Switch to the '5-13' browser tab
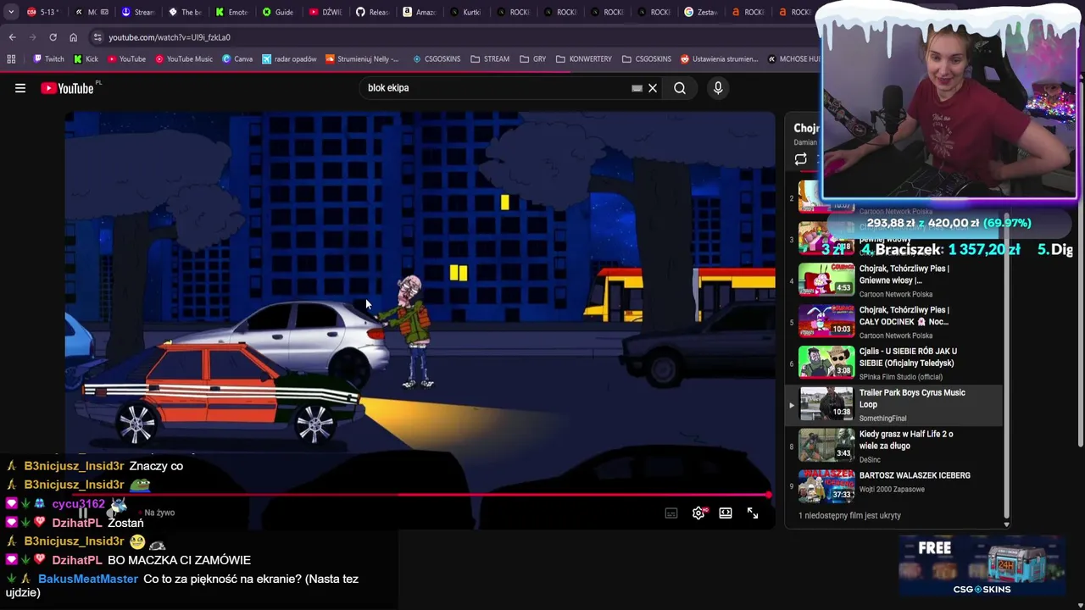The height and width of the screenshot is (610, 1085). (x=43, y=12)
